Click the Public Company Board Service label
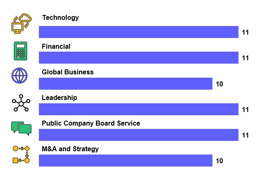 [91, 124]
